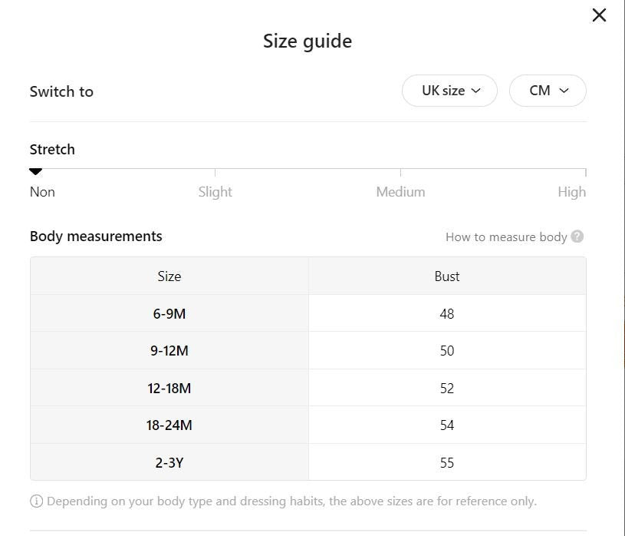The width and height of the screenshot is (625, 536).
Task: Select the 12-18M size row
Action: pos(169,388)
